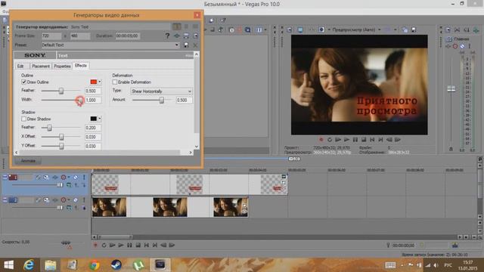Click the Shadow X Offset slider handle
The width and height of the screenshot is (484, 272).
[61, 137]
